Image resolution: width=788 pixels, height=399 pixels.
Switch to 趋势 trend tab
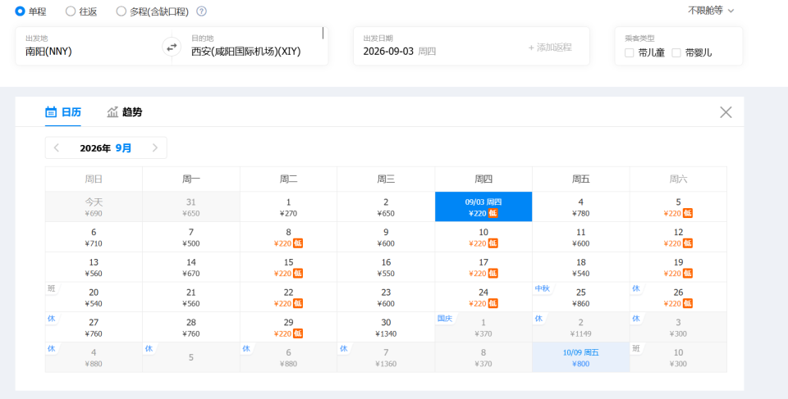click(x=125, y=112)
